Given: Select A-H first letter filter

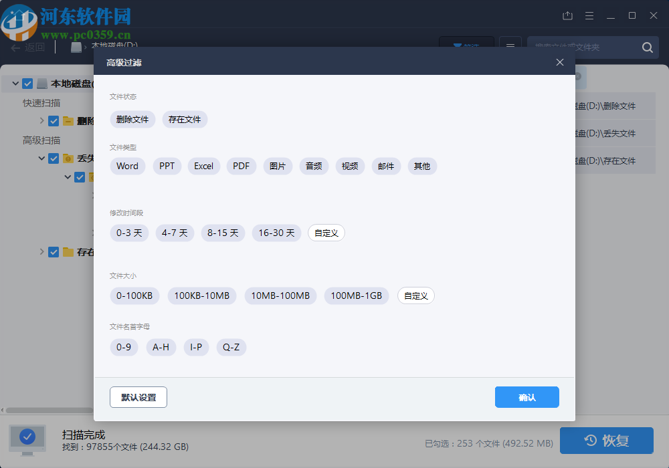Looking at the screenshot, I should pyautogui.click(x=161, y=348).
